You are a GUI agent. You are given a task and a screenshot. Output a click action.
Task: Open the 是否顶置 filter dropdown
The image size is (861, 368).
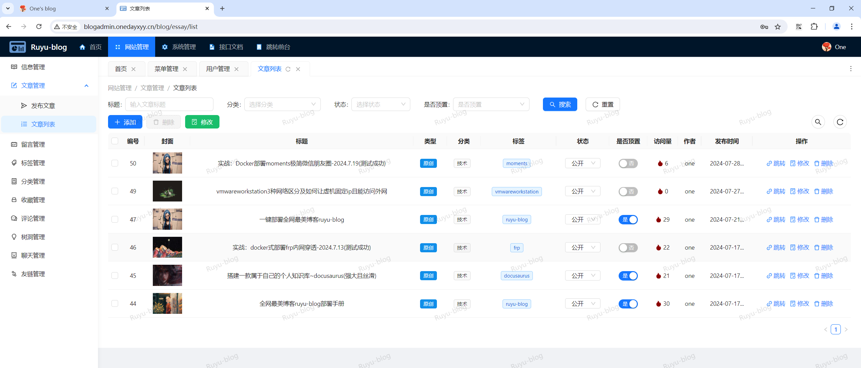click(x=491, y=104)
